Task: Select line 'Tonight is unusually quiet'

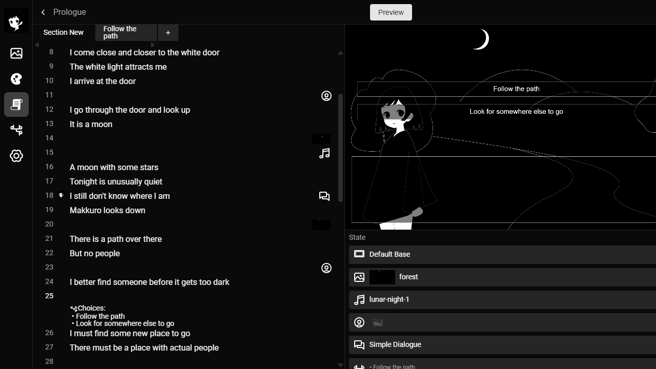Action: [116, 181]
